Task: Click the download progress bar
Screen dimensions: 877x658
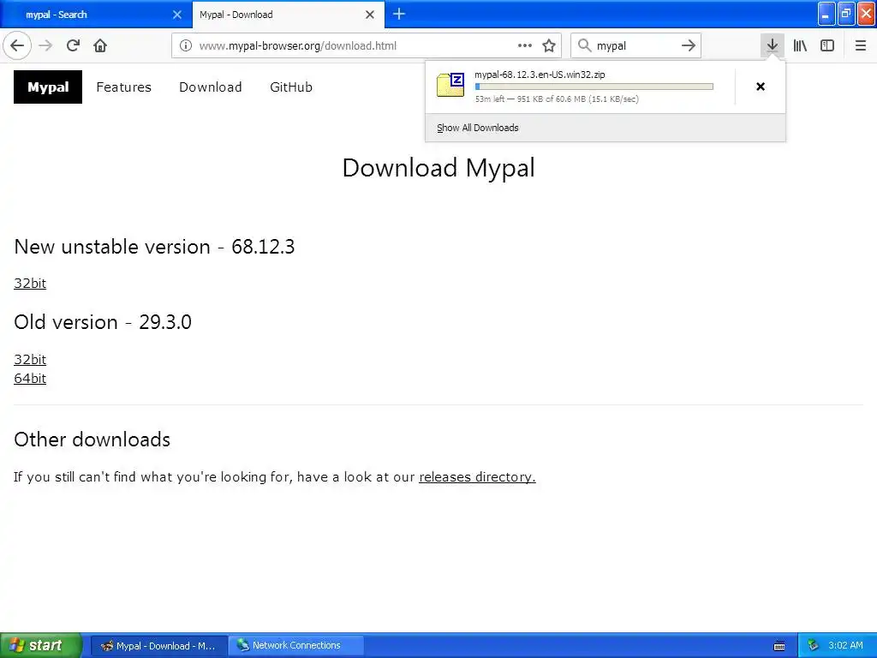Action: click(x=594, y=87)
